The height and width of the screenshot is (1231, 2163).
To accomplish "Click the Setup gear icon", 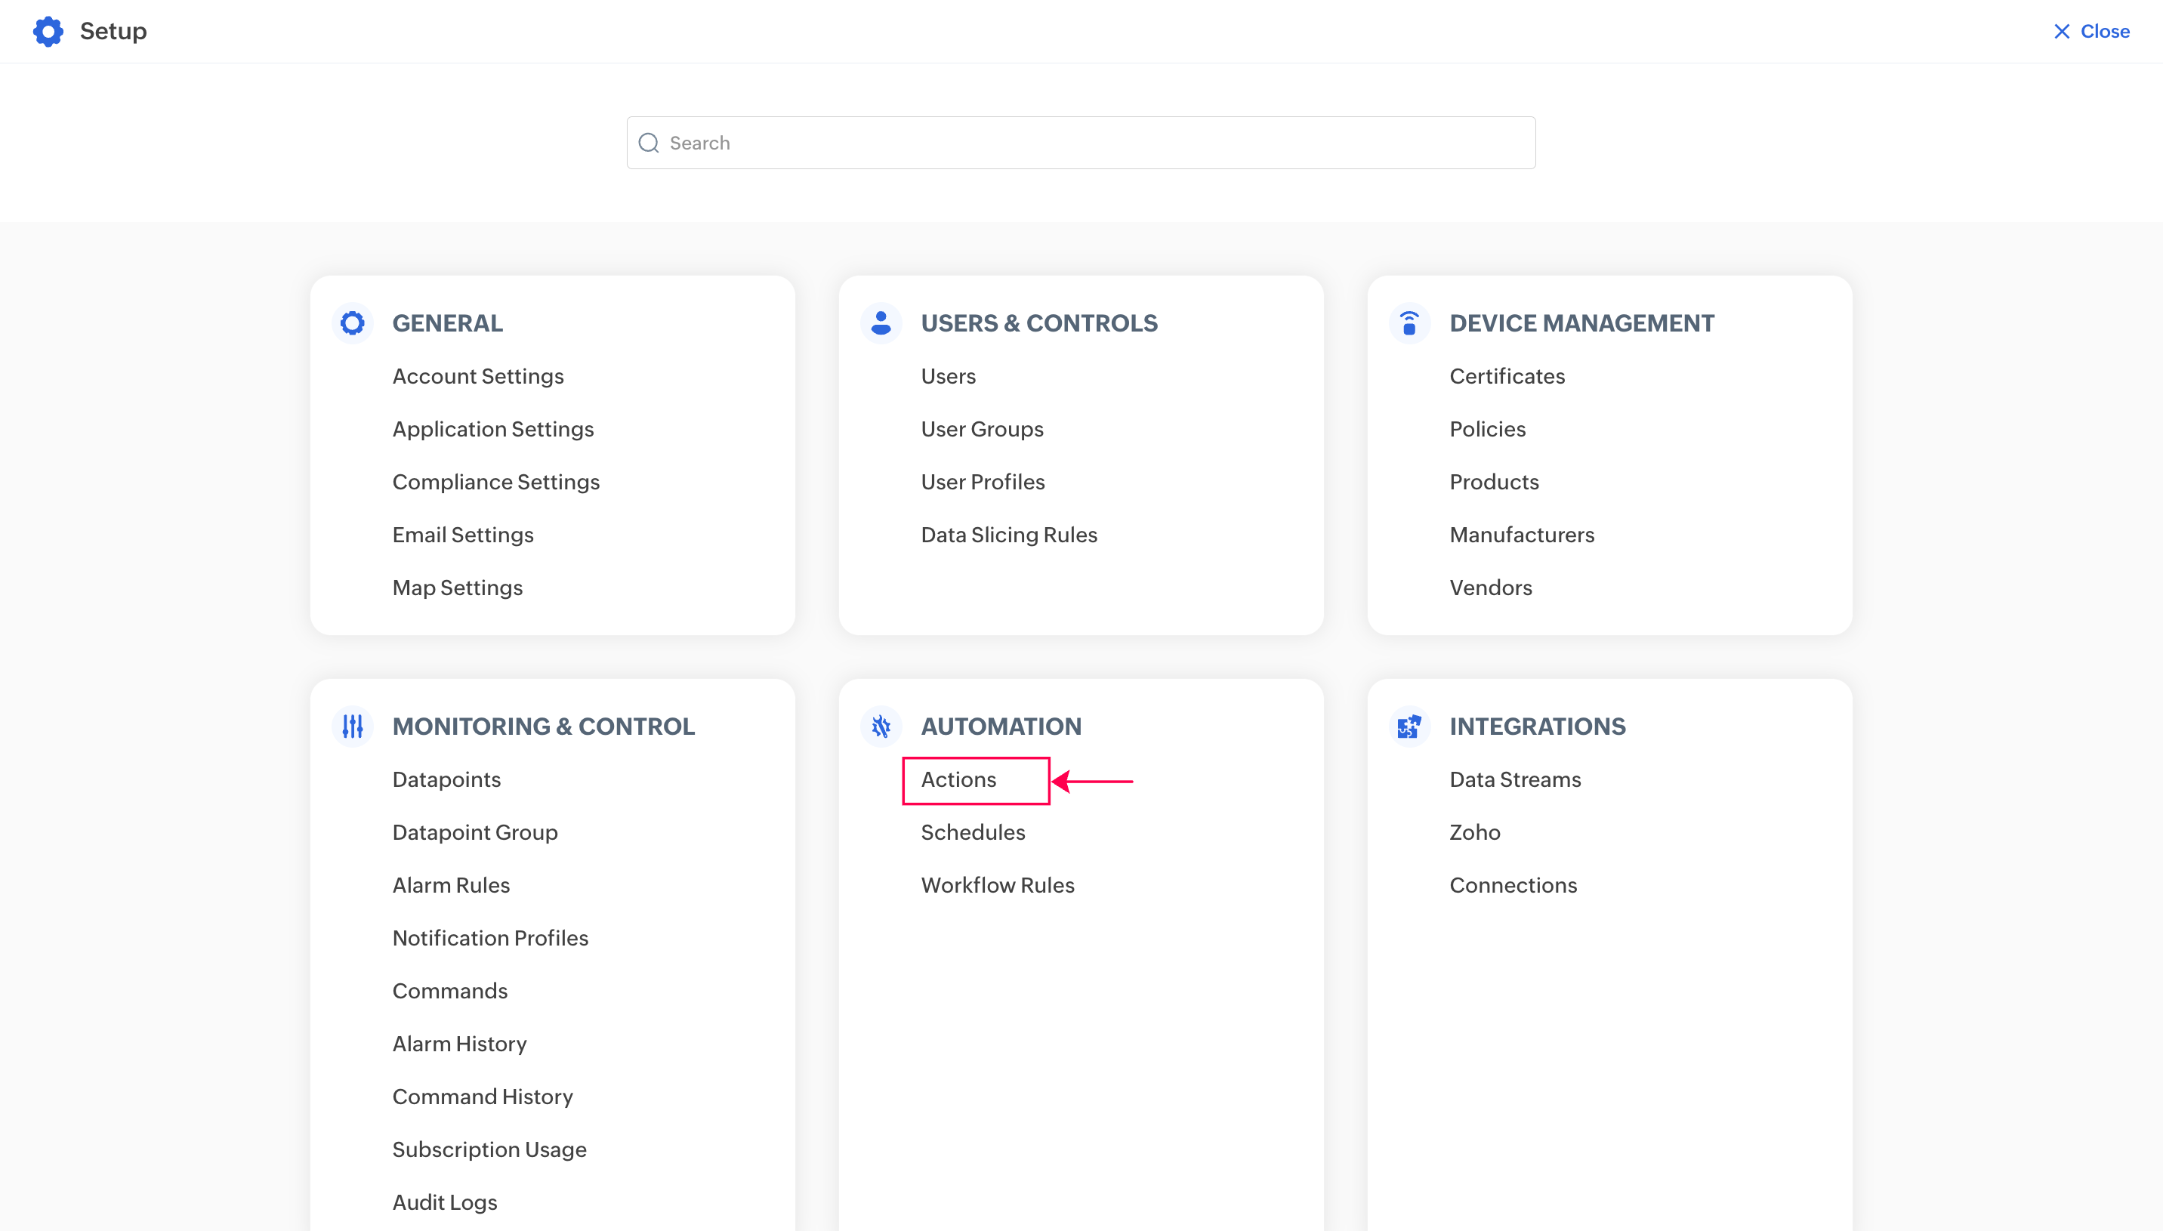I will point(48,31).
